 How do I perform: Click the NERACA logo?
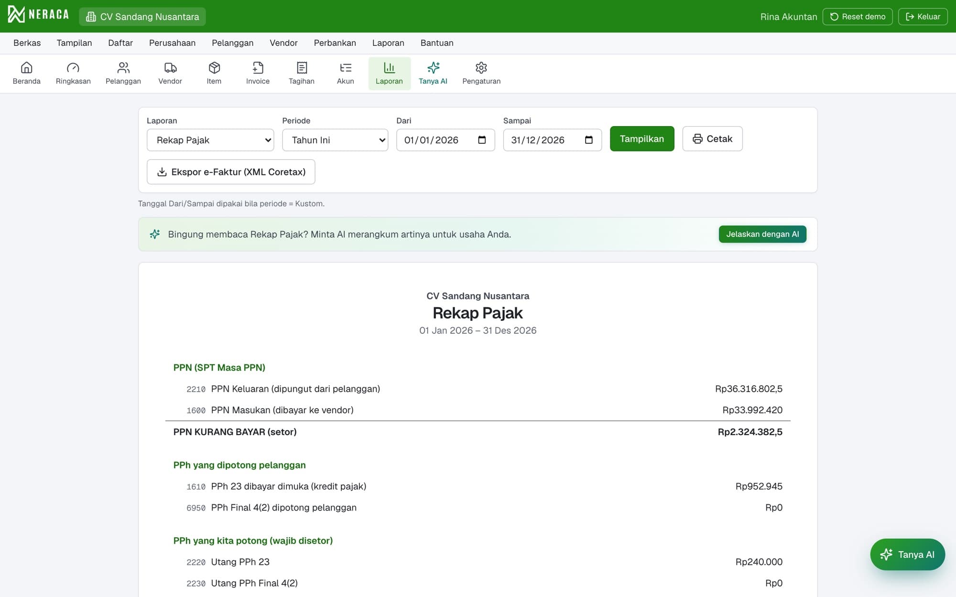click(x=38, y=15)
